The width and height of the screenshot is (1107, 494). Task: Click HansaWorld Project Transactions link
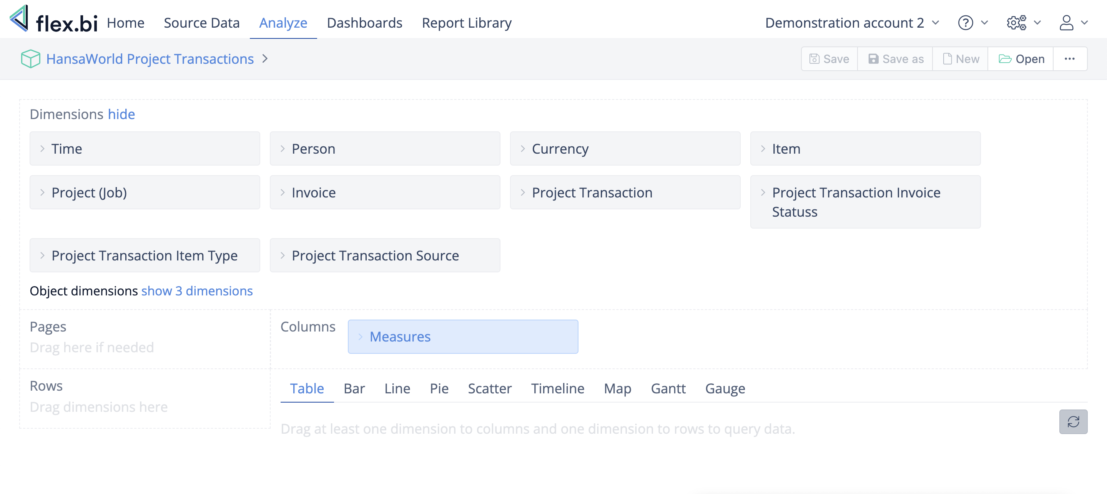tap(150, 59)
